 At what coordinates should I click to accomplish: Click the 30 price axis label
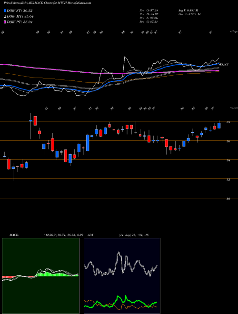[x=228, y=199]
